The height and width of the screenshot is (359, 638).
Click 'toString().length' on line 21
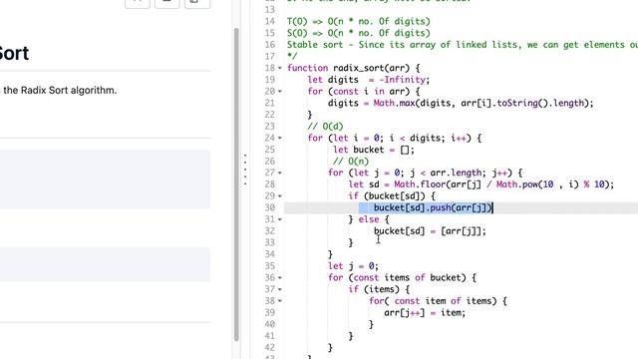tap(540, 103)
